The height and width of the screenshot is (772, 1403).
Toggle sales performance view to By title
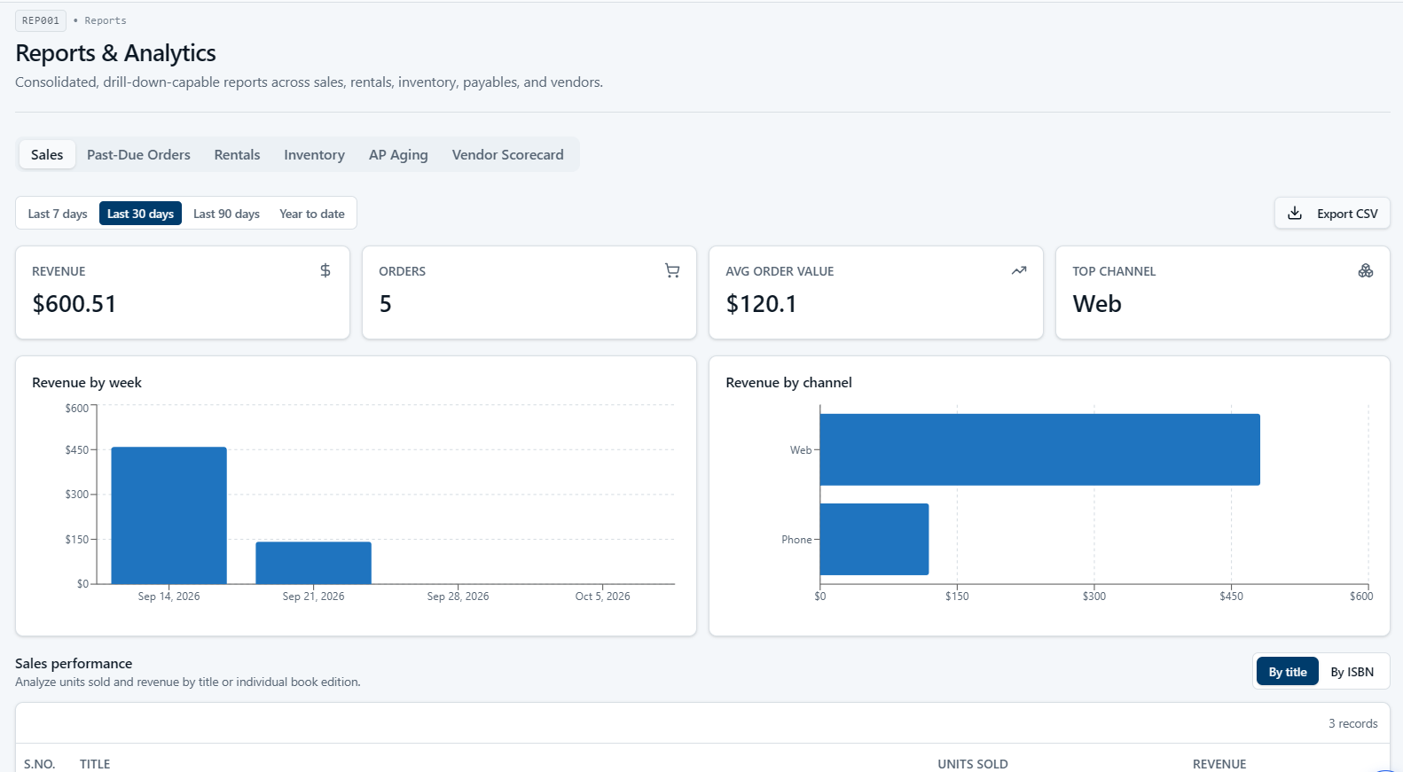point(1288,672)
